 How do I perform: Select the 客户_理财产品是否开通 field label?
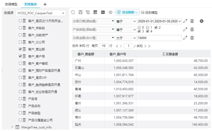[44, 70]
